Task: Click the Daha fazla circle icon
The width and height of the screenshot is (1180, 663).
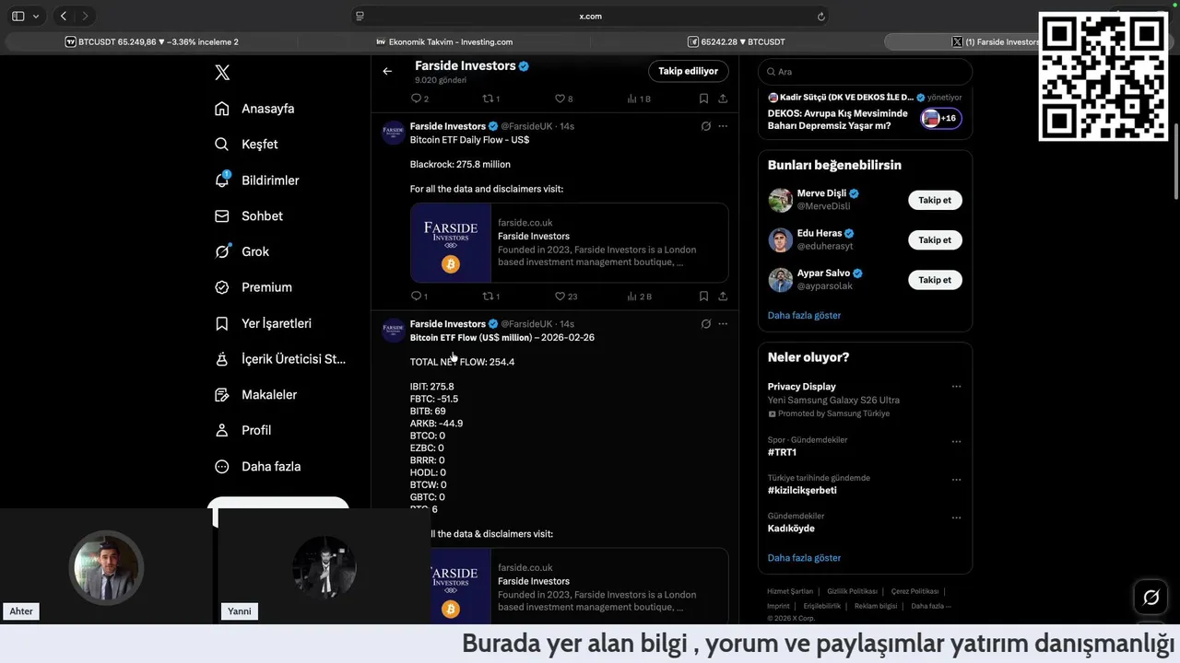Action: (x=221, y=467)
